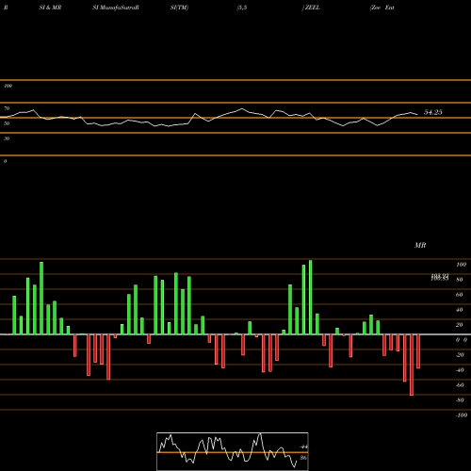Click the 20 label on the MR right axis
Viewport: 471px width, 471px height.
click(459, 325)
